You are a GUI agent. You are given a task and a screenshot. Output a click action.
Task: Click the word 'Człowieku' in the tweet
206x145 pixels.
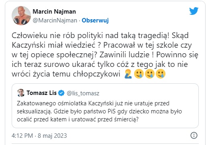pos(30,36)
